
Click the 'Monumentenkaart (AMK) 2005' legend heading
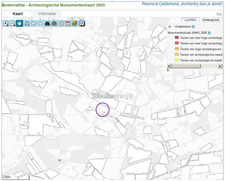point(187,33)
